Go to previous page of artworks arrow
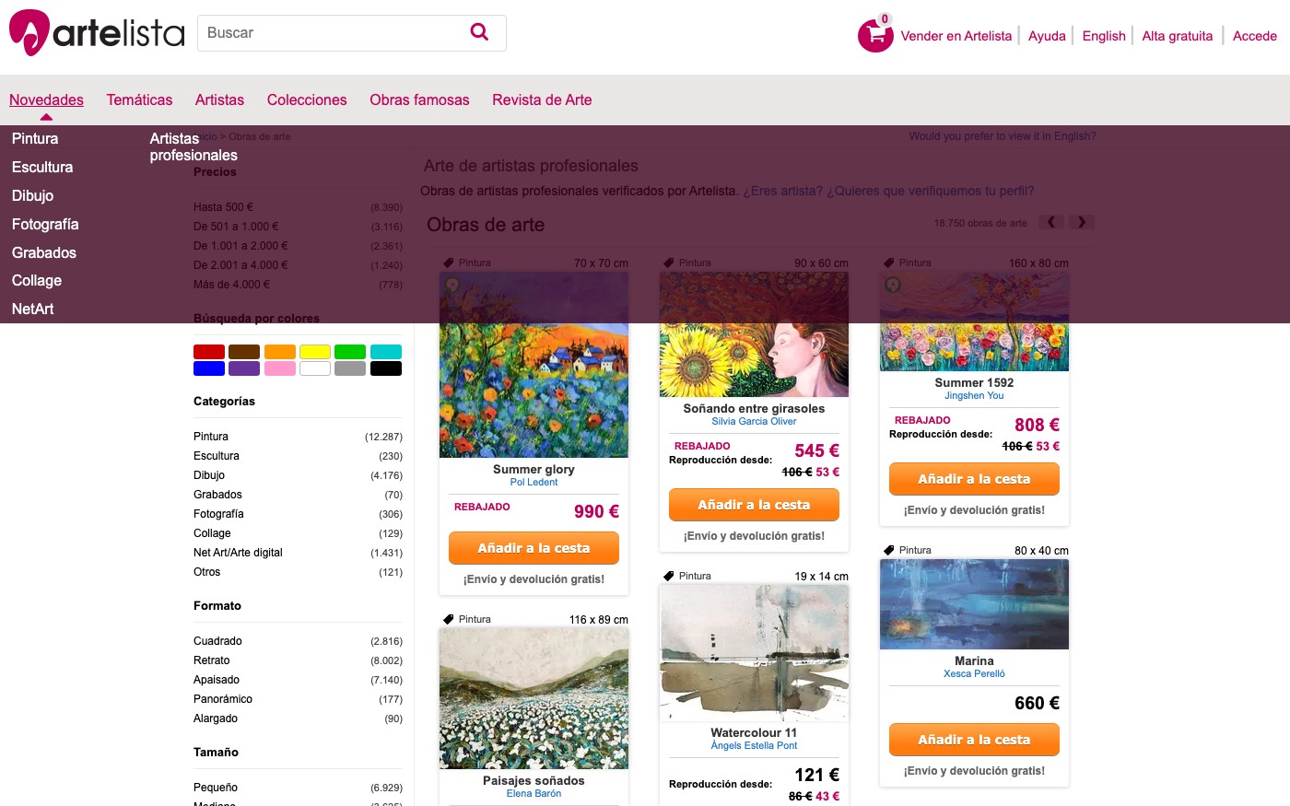 [x=1051, y=222]
